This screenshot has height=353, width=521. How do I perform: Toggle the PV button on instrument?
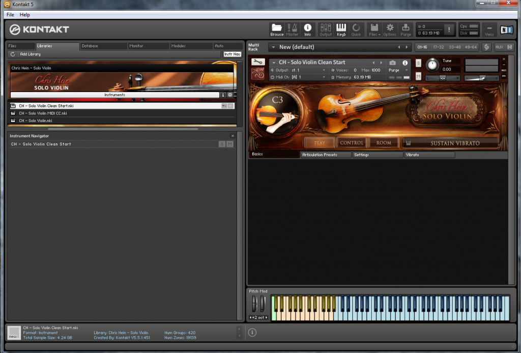504,76
